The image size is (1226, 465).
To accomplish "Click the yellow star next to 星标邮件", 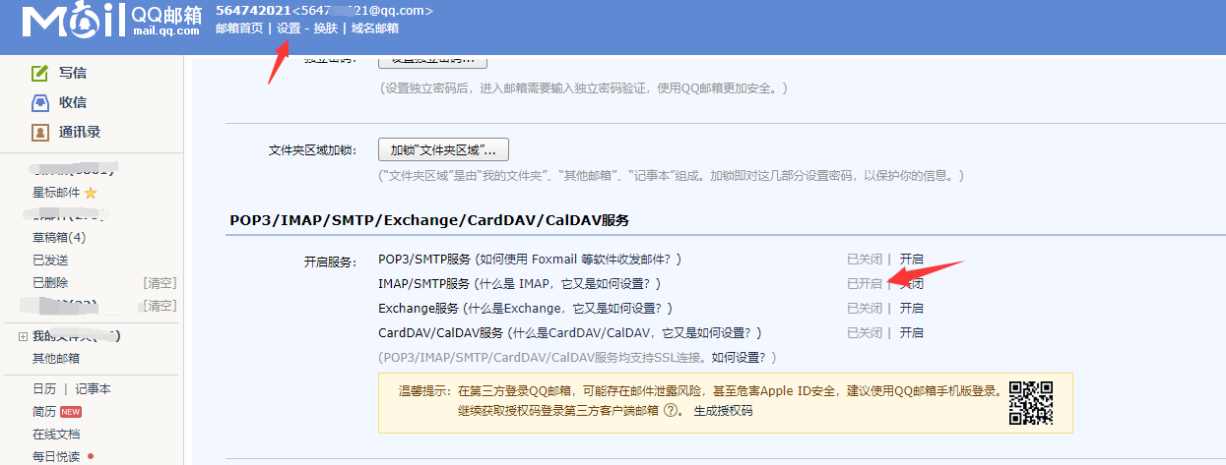I will click(91, 193).
